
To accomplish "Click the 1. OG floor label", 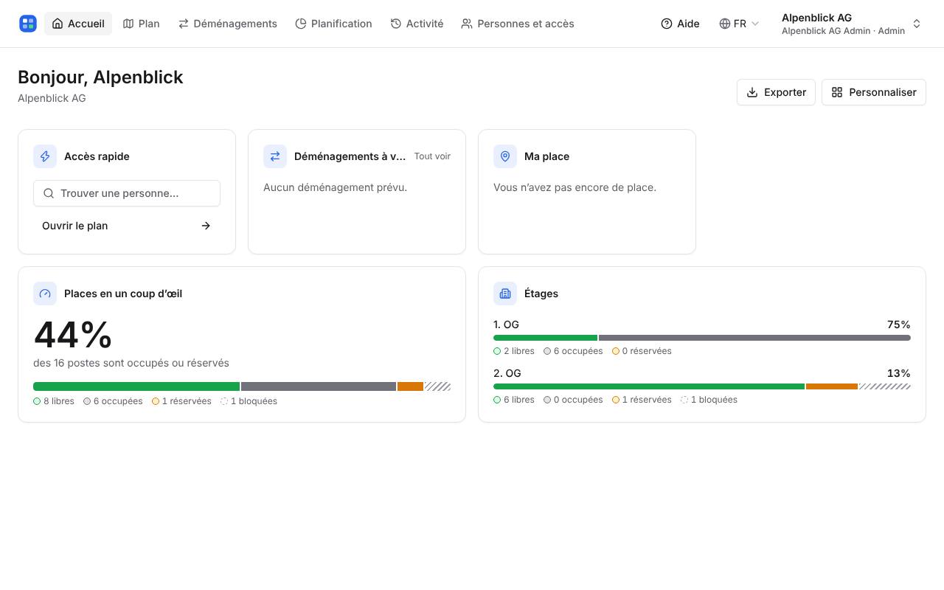I will click(x=506, y=324).
